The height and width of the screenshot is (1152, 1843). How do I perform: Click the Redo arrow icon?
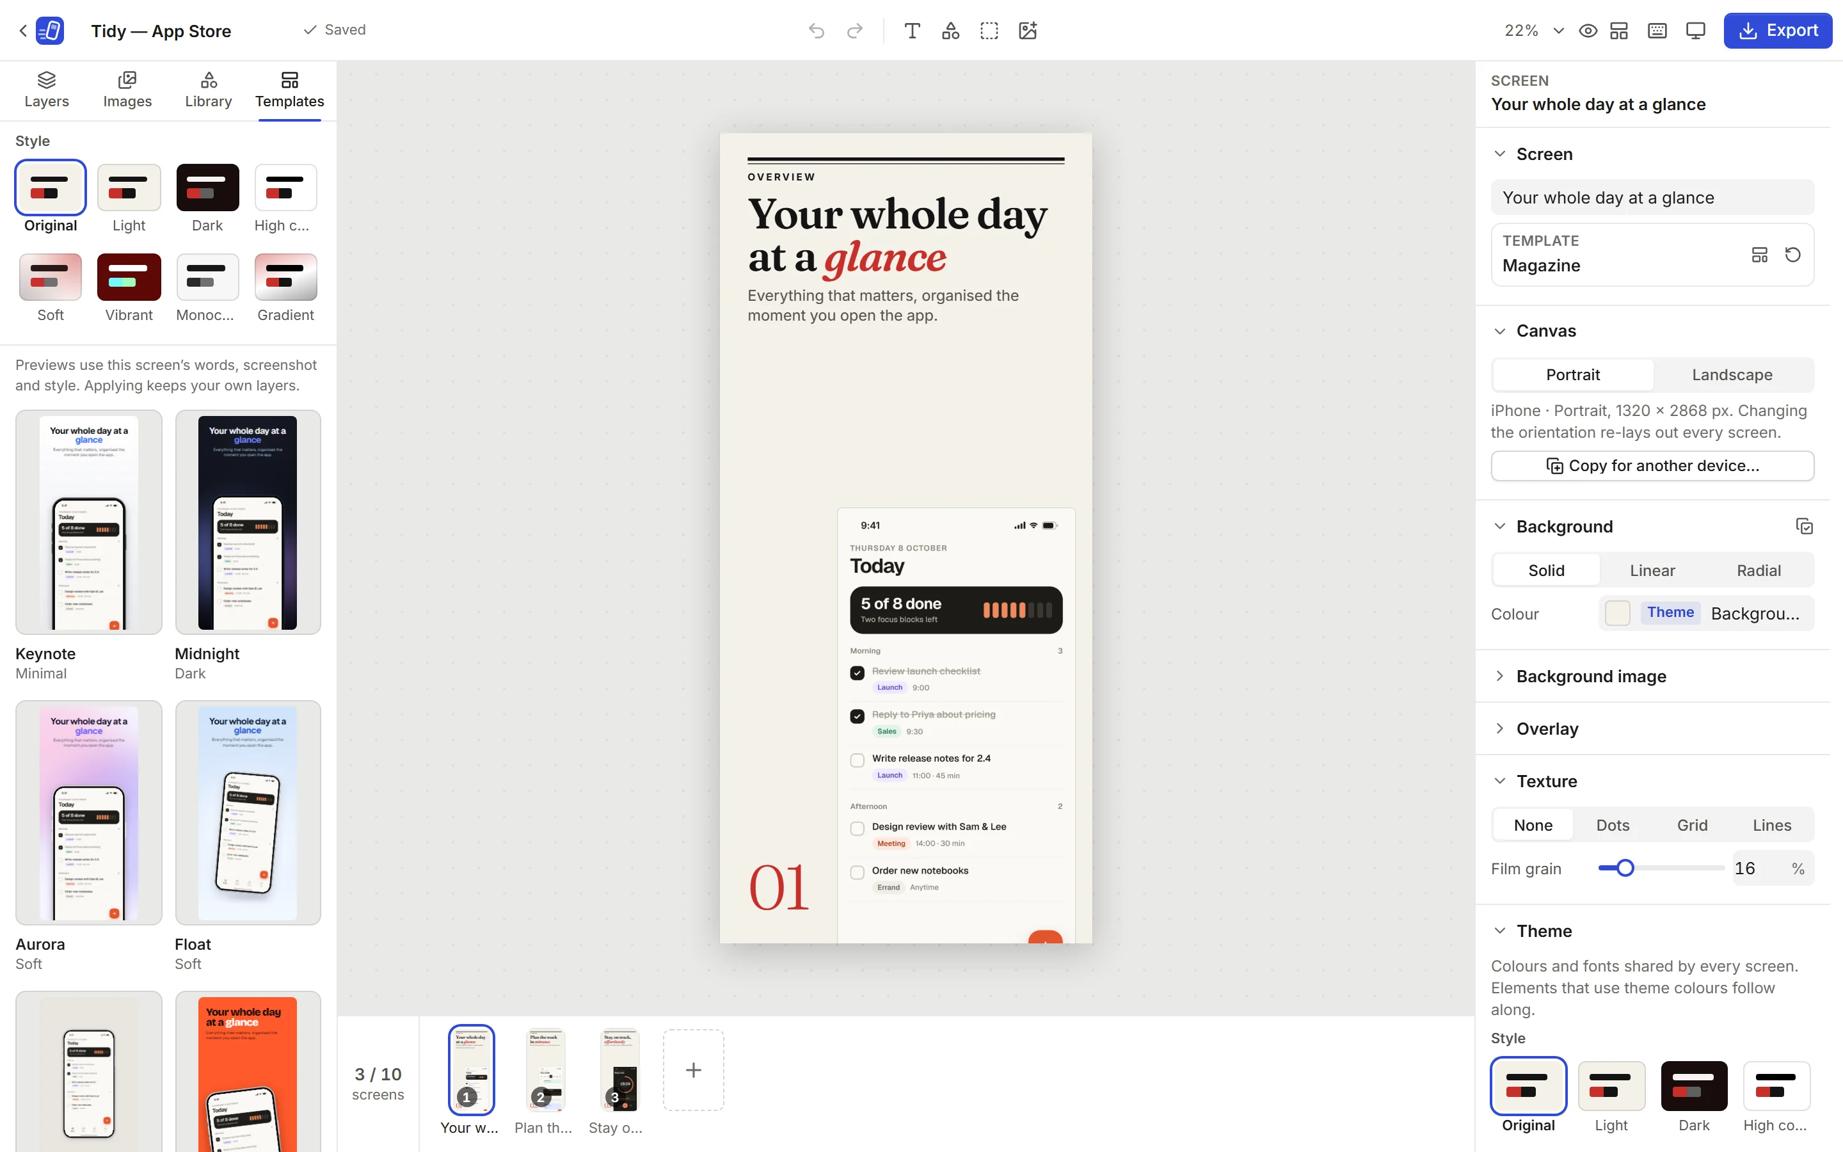(x=855, y=31)
